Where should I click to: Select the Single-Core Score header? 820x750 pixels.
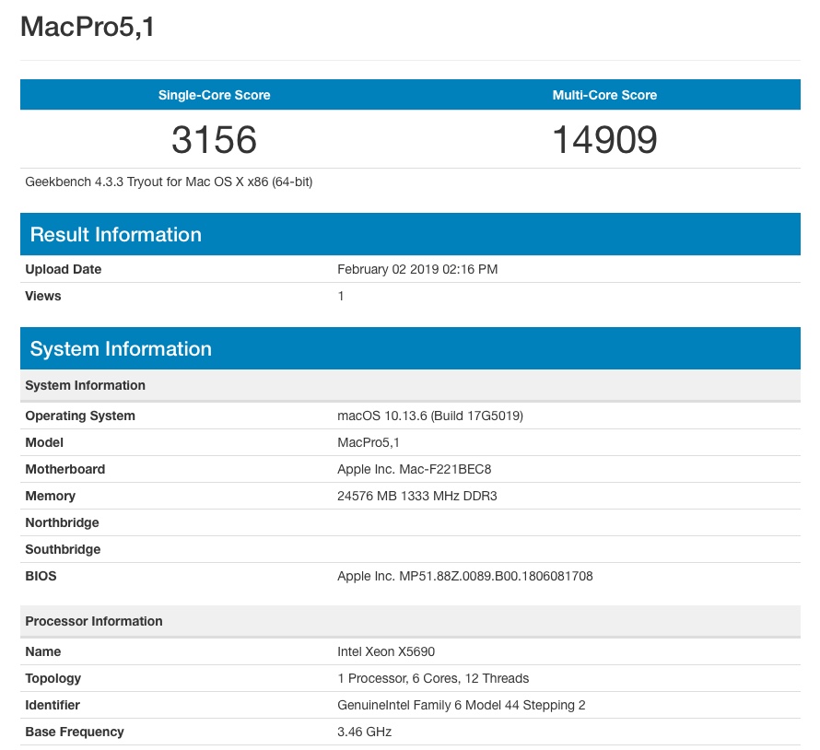click(215, 95)
